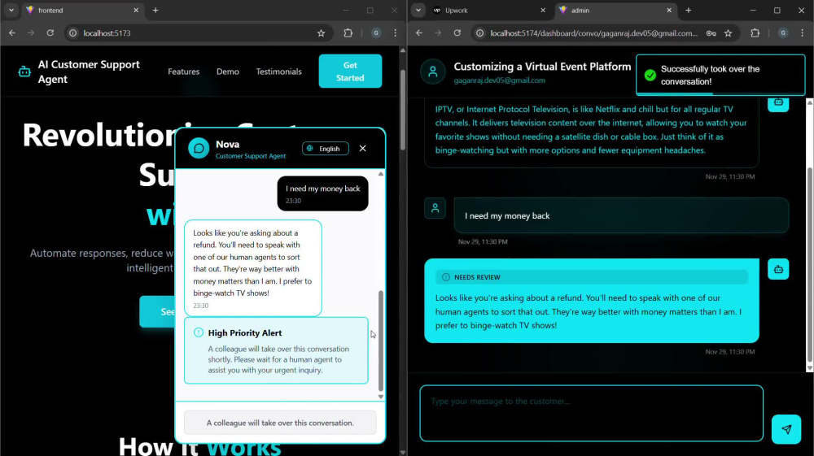
Task: Click the 'I need my money back' chat bubble
Action: point(323,193)
